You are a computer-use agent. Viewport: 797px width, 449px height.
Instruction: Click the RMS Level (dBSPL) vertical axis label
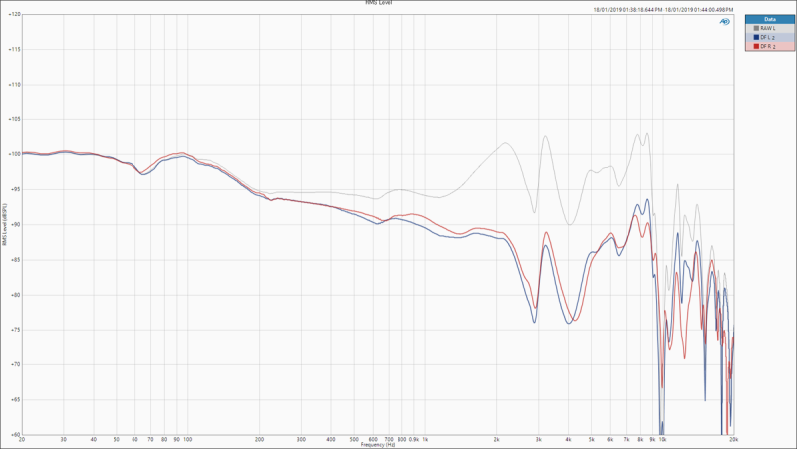[5, 225]
